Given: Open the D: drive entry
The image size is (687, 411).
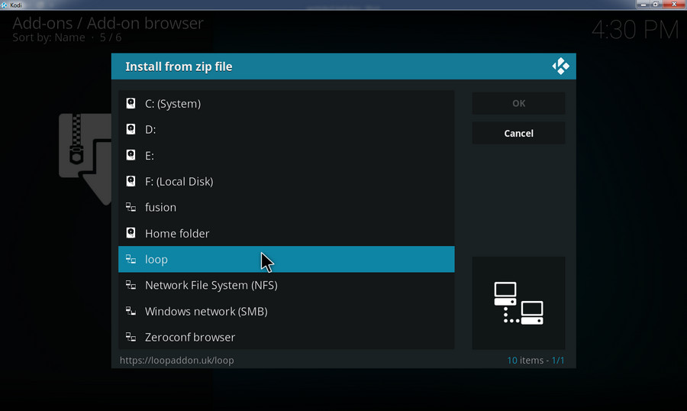Looking at the screenshot, I should click(286, 129).
